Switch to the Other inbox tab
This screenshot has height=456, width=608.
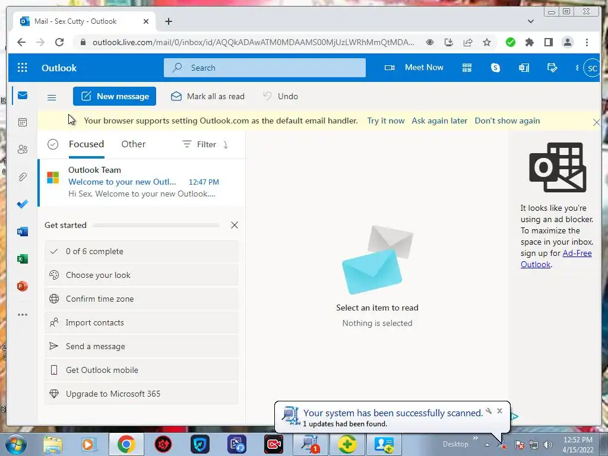tap(134, 144)
